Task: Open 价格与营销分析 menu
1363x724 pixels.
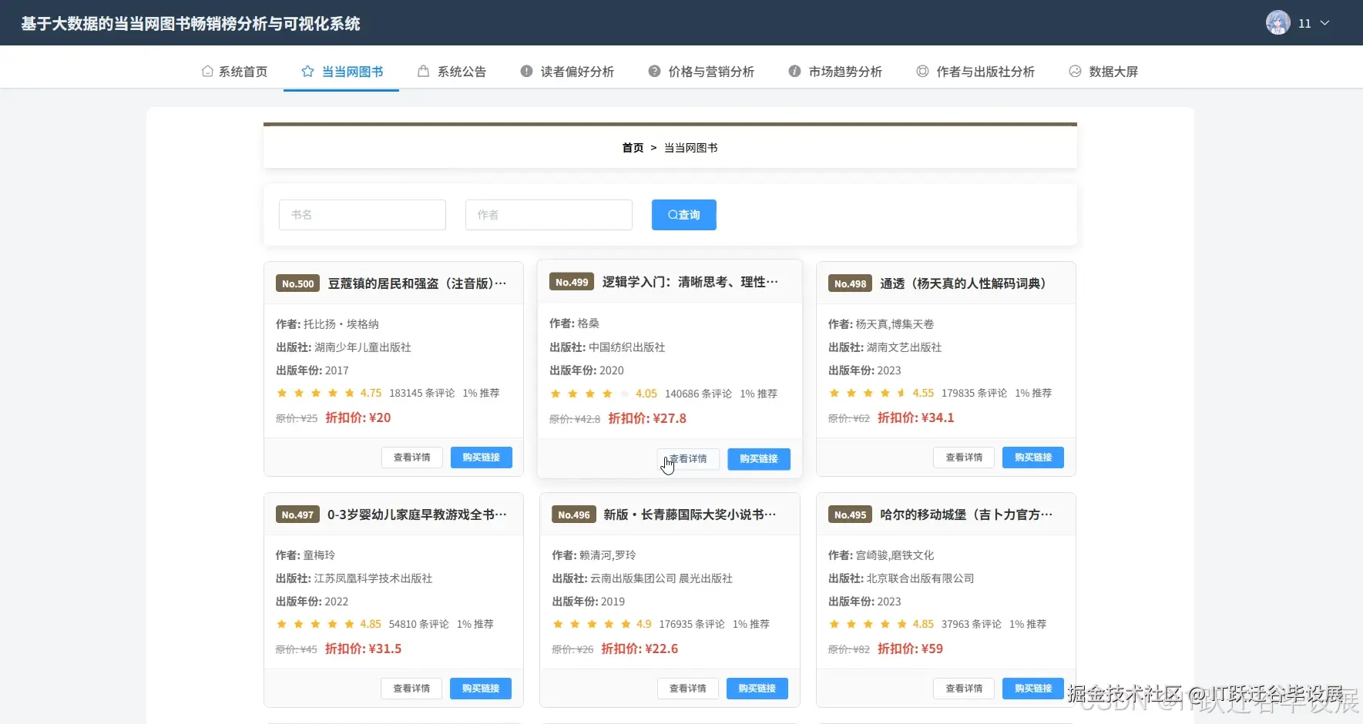Action: pyautogui.click(x=701, y=71)
